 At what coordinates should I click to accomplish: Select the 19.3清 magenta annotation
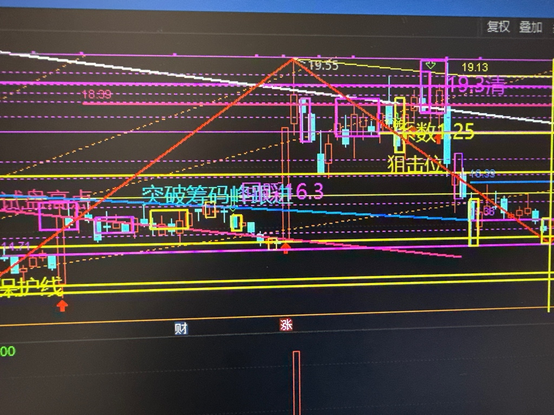[476, 85]
